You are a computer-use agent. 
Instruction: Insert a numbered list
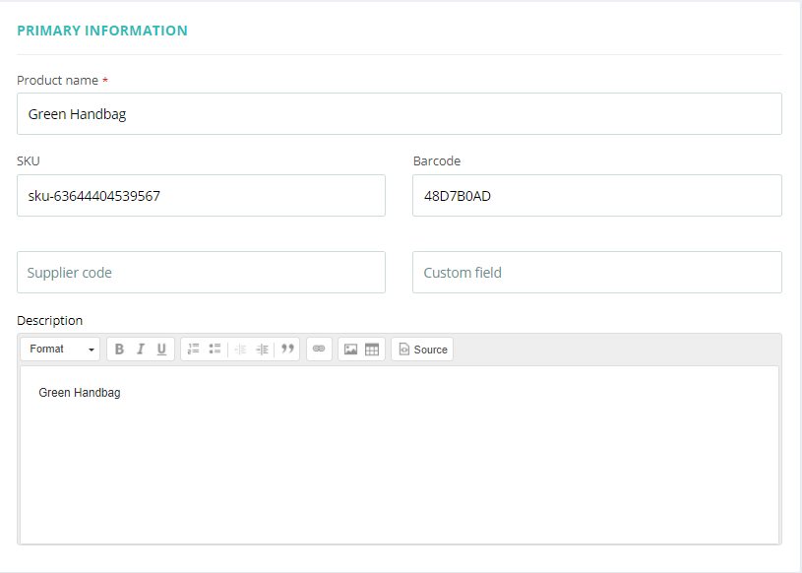click(x=193, y=349)
